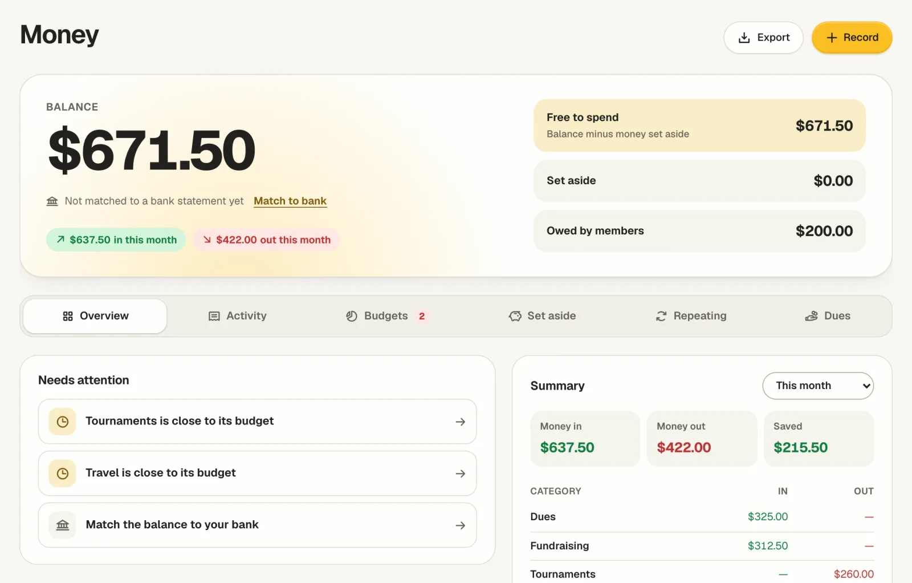Image resolution: width=912 pixels, height=583 pixels.
Task: Click the Money page title
Action: click(x=59, y=35)
